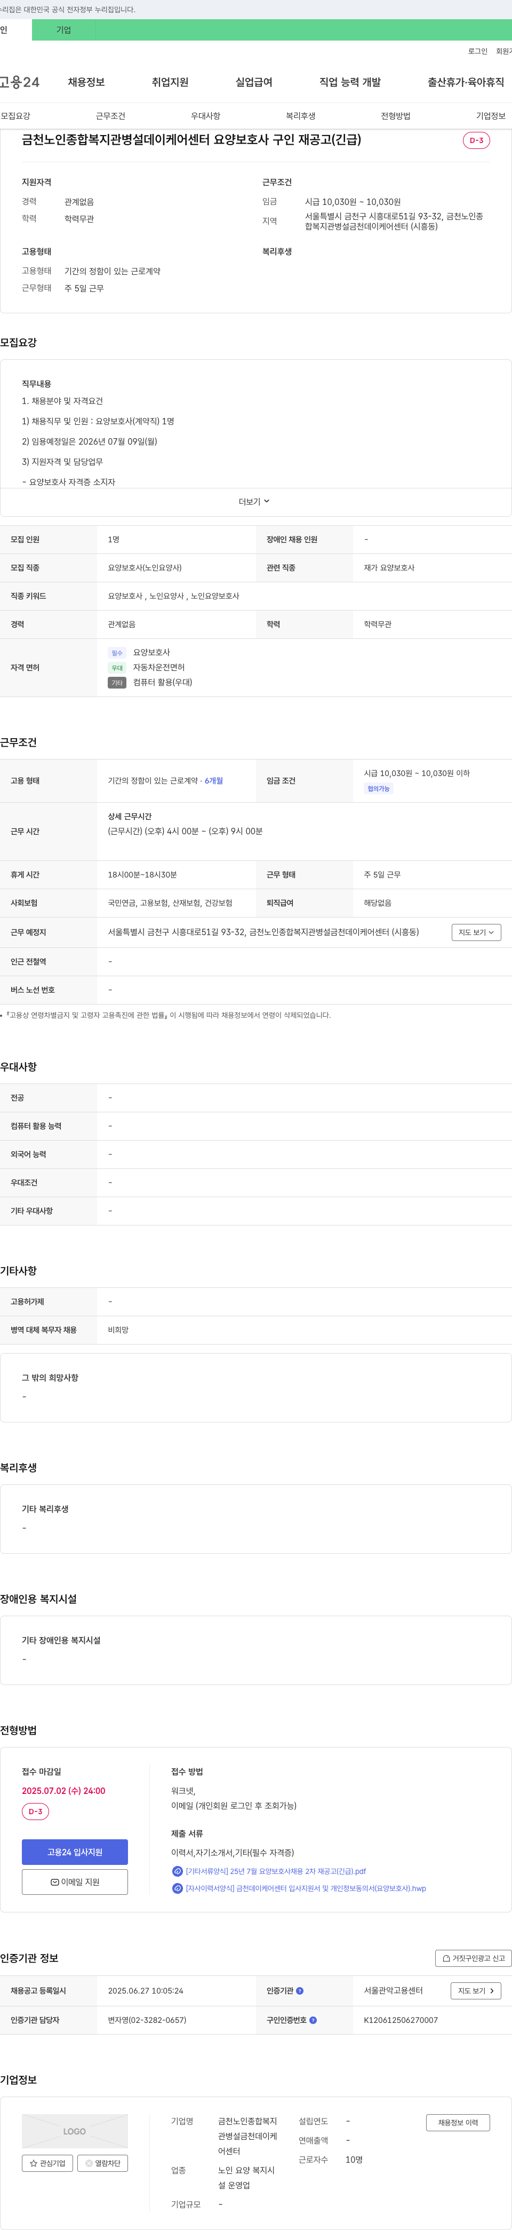Click the 6개월 contract period text
Screen dimensions: 512x2230
tap(214, 781)
